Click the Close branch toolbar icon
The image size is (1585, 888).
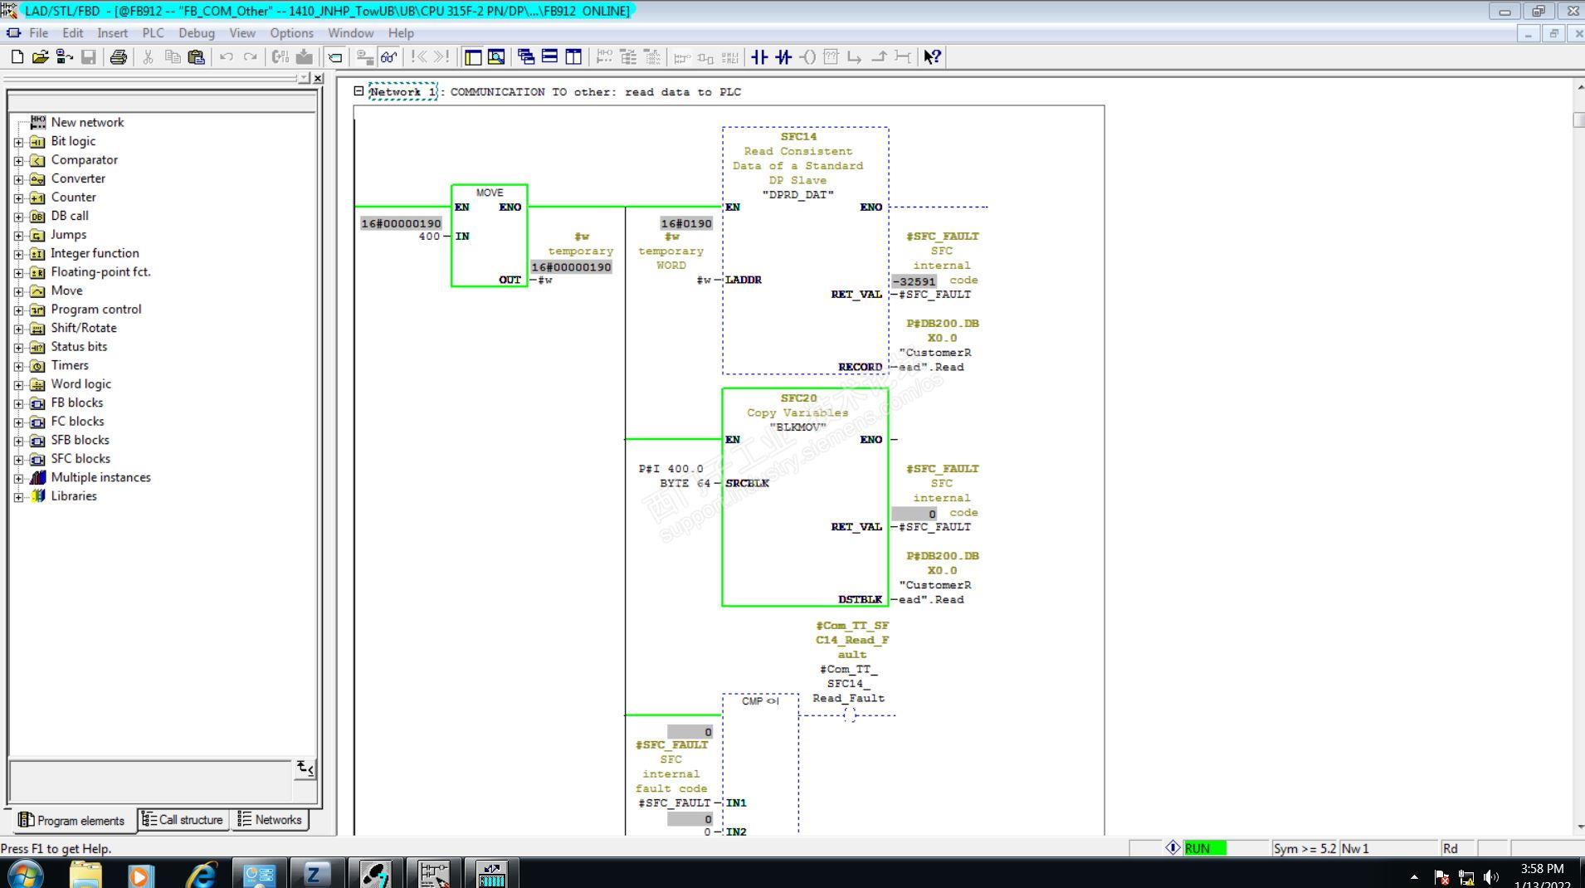tap(879, 57)
